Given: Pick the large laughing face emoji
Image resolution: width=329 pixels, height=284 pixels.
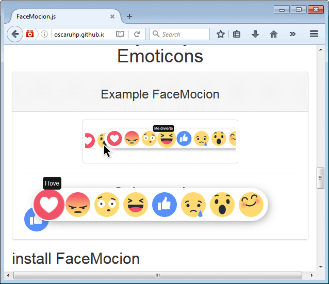Looking at the screenshot, I should tap(136, 205).
